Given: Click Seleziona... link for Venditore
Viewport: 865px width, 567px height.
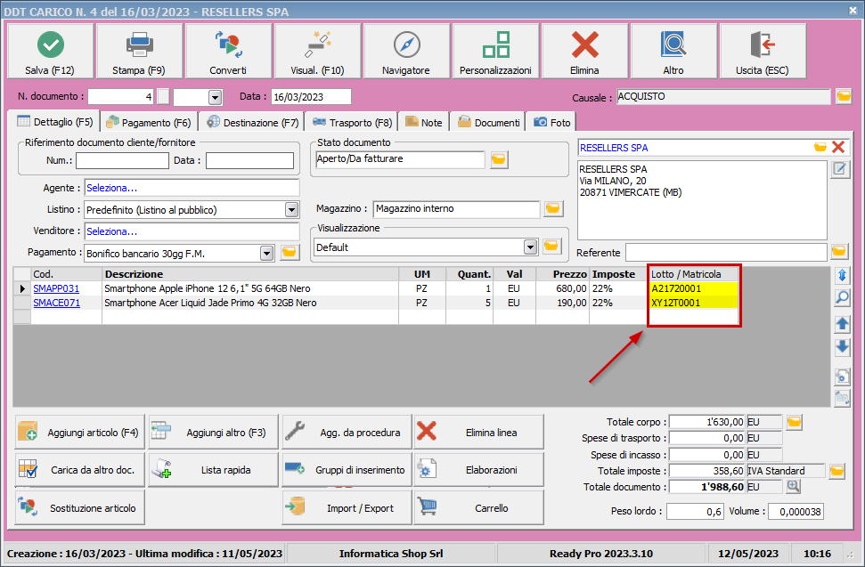Looking at the screenshot, I should click(111, 231).
